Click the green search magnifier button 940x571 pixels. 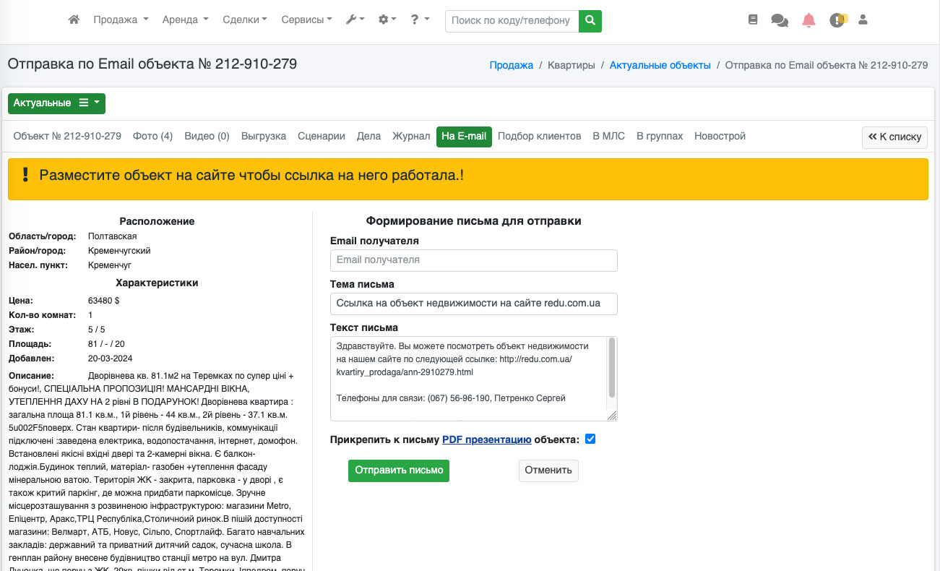[x=590, y=20]
